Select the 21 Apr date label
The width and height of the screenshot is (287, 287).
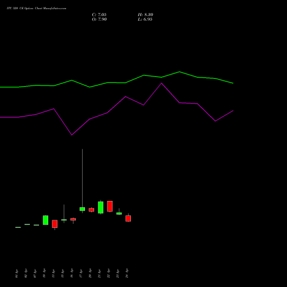(99, 273)
